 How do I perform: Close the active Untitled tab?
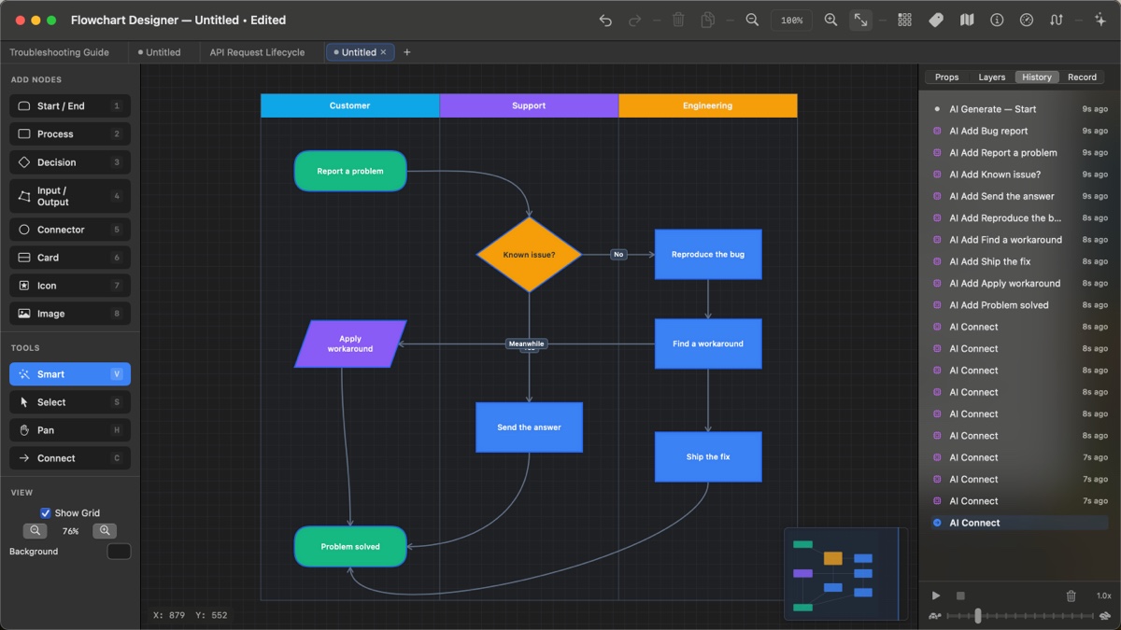pyautogui.click(x=383, y=52)
